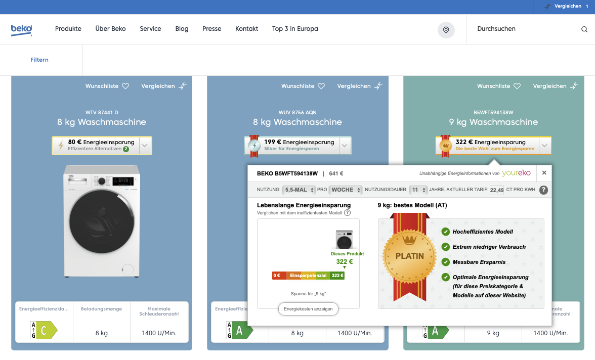The width and height of the screenshot is (595, 360).
Task: Compare the WTV 87441 D washing machine
Action: click(x=164, y=86)
